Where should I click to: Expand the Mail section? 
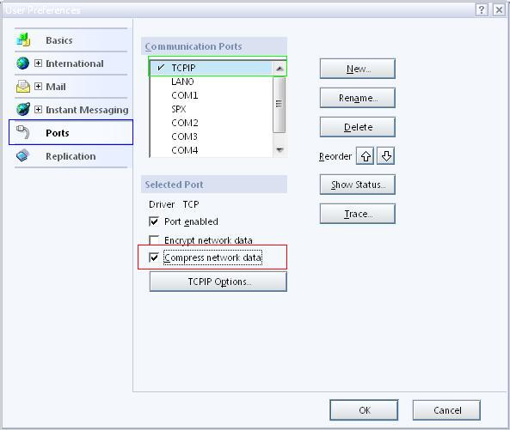(x=38, y=87)
